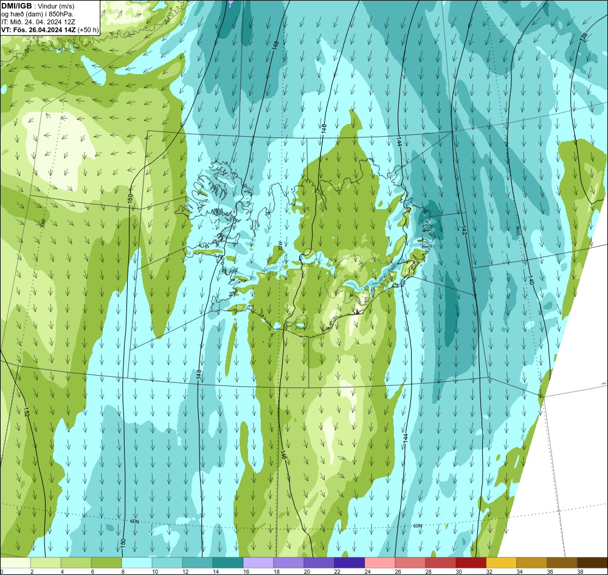Click the 142 contour height label
Viewport: 608px width, 575px height.
click(x=464, y=230)
